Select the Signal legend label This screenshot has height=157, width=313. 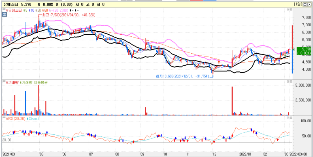click(32, 119)
